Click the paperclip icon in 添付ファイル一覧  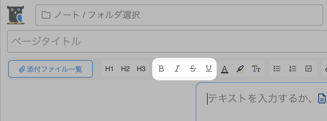(x=22, y=69)
